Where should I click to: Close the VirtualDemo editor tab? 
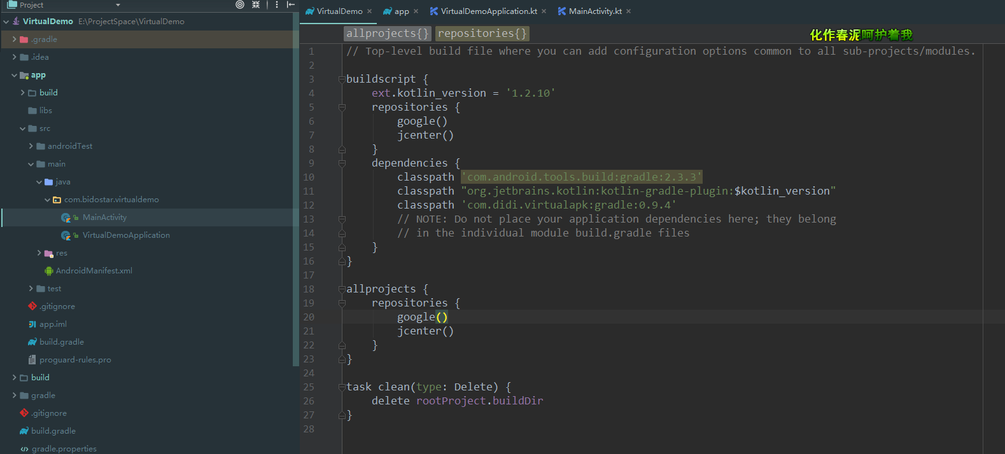click(369, 11)
